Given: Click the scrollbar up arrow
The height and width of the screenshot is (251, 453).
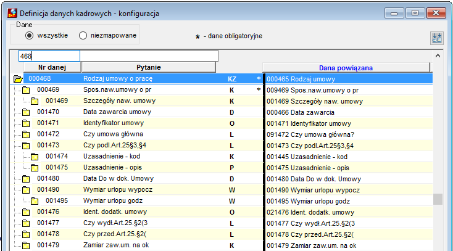Looking at the screenshot, I should pyautogui.click(x=438, y=56).
